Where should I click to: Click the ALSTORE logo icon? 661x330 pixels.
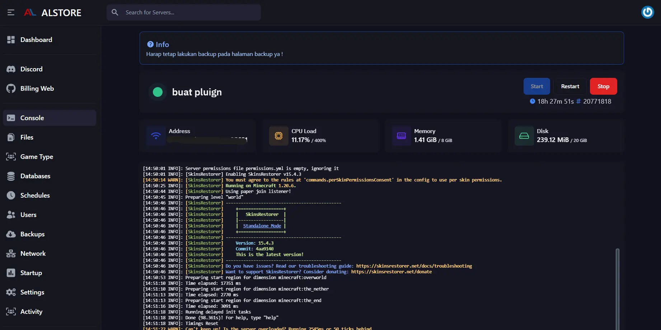coord(30,13)
